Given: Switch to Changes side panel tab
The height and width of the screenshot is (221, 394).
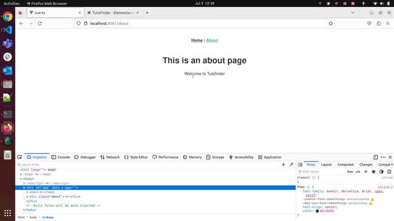Looking at the screenshot, I should click(366, 165).
